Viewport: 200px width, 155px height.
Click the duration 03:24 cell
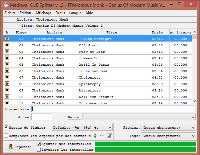point(158,90)
